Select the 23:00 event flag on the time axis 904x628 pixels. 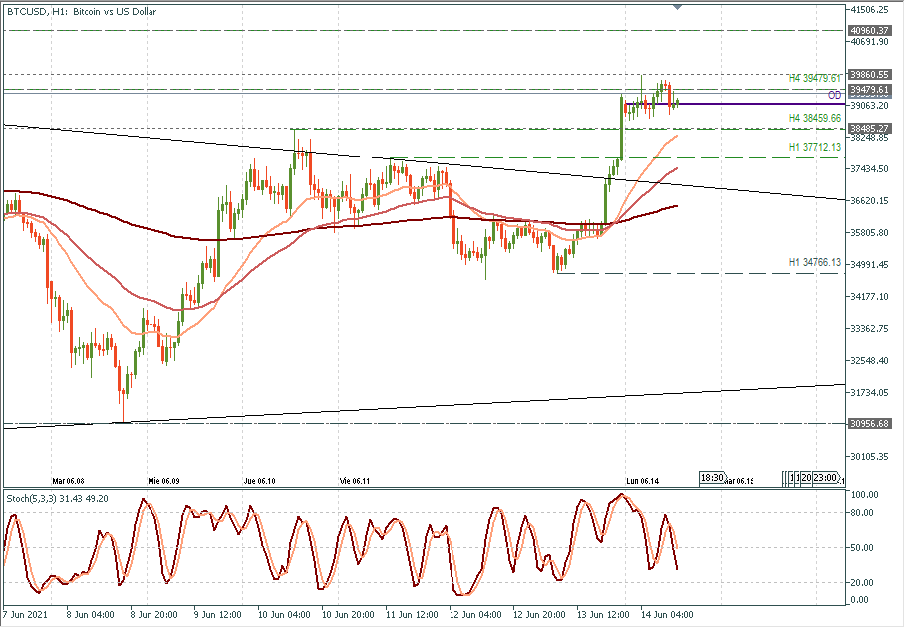point(825,478)
